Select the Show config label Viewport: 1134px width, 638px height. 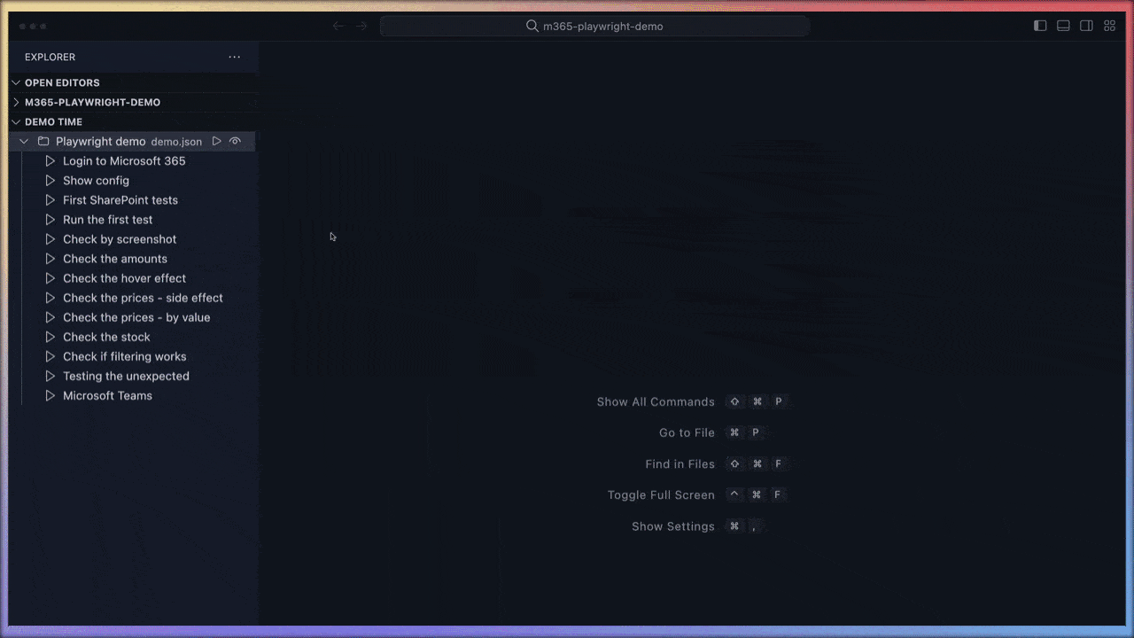pyautogui.click(x=96, y=181)
